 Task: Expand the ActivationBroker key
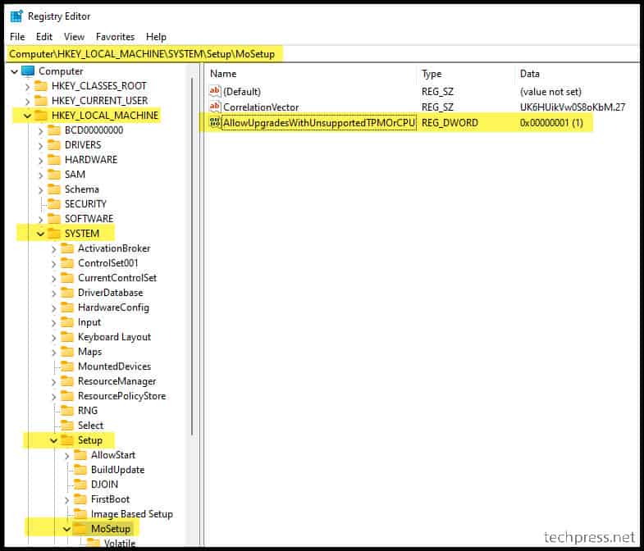[54, 249]
